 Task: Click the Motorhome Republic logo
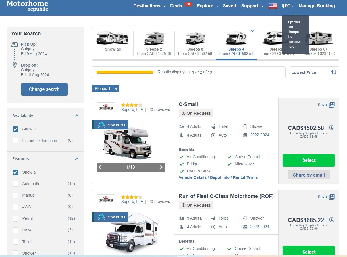coord(27,6)
